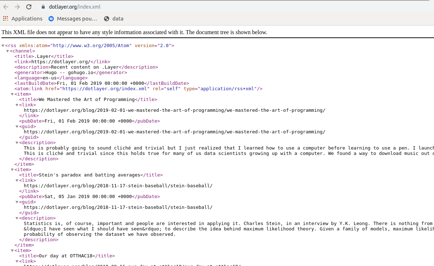This screenshot has height=266, width=434.
Task: Click the we-mastered URL inside the guid node
Action: point(174,132)
